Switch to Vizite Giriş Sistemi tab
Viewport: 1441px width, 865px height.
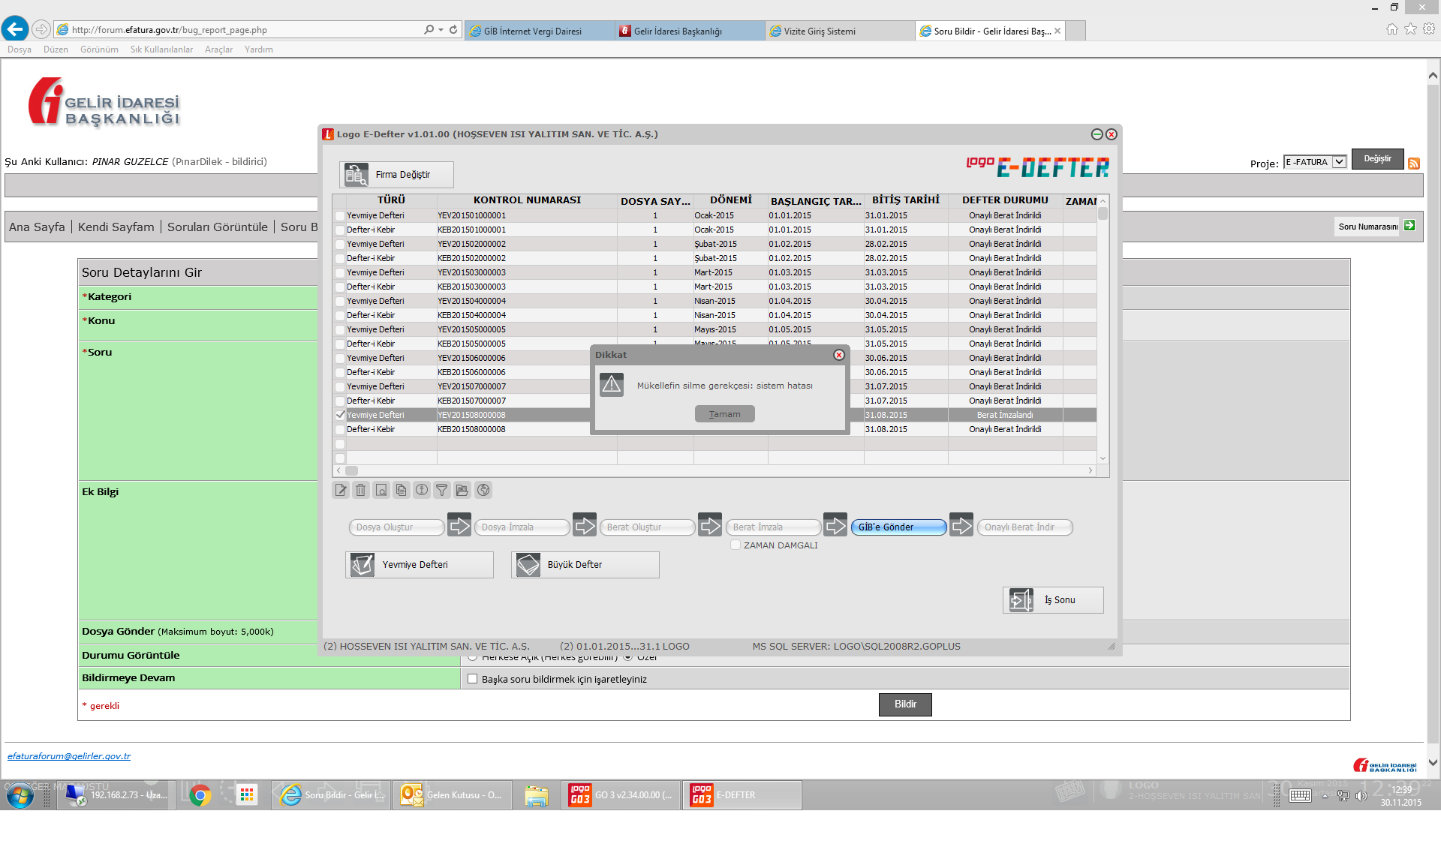pyautogui.click(x=818, y=31)
